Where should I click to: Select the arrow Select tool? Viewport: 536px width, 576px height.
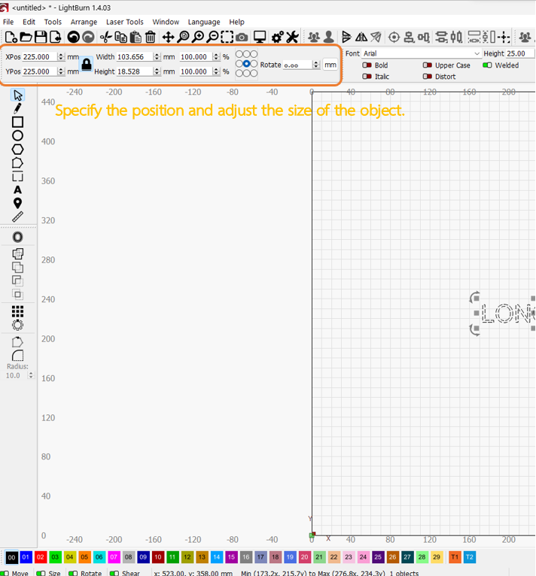pyautogui.click(x=17, y=95)
